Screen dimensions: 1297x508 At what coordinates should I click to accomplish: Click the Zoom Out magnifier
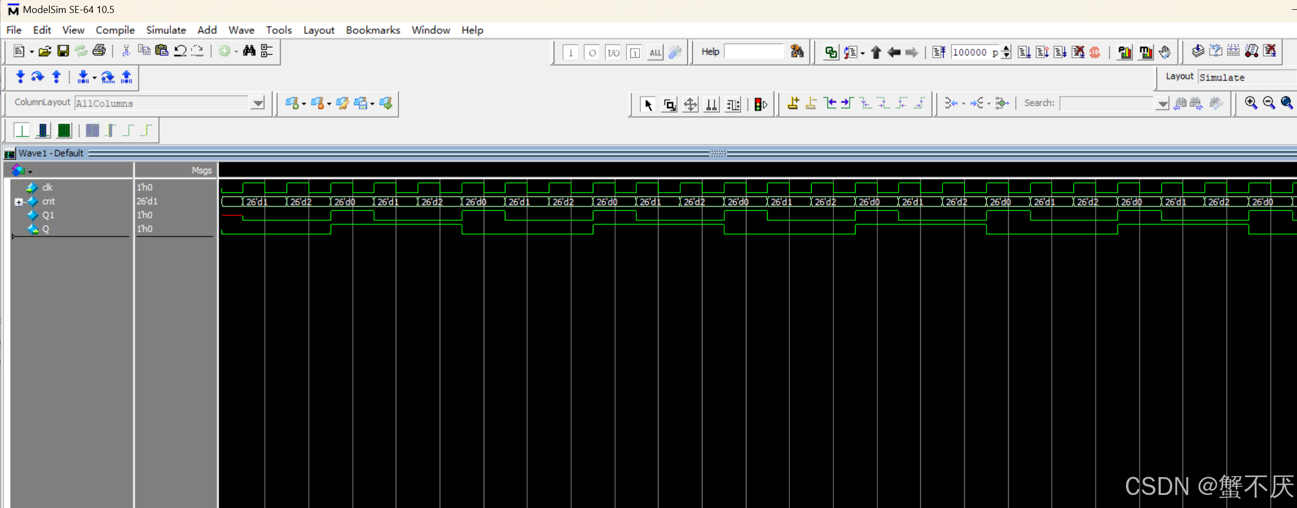click(1269, 102)
